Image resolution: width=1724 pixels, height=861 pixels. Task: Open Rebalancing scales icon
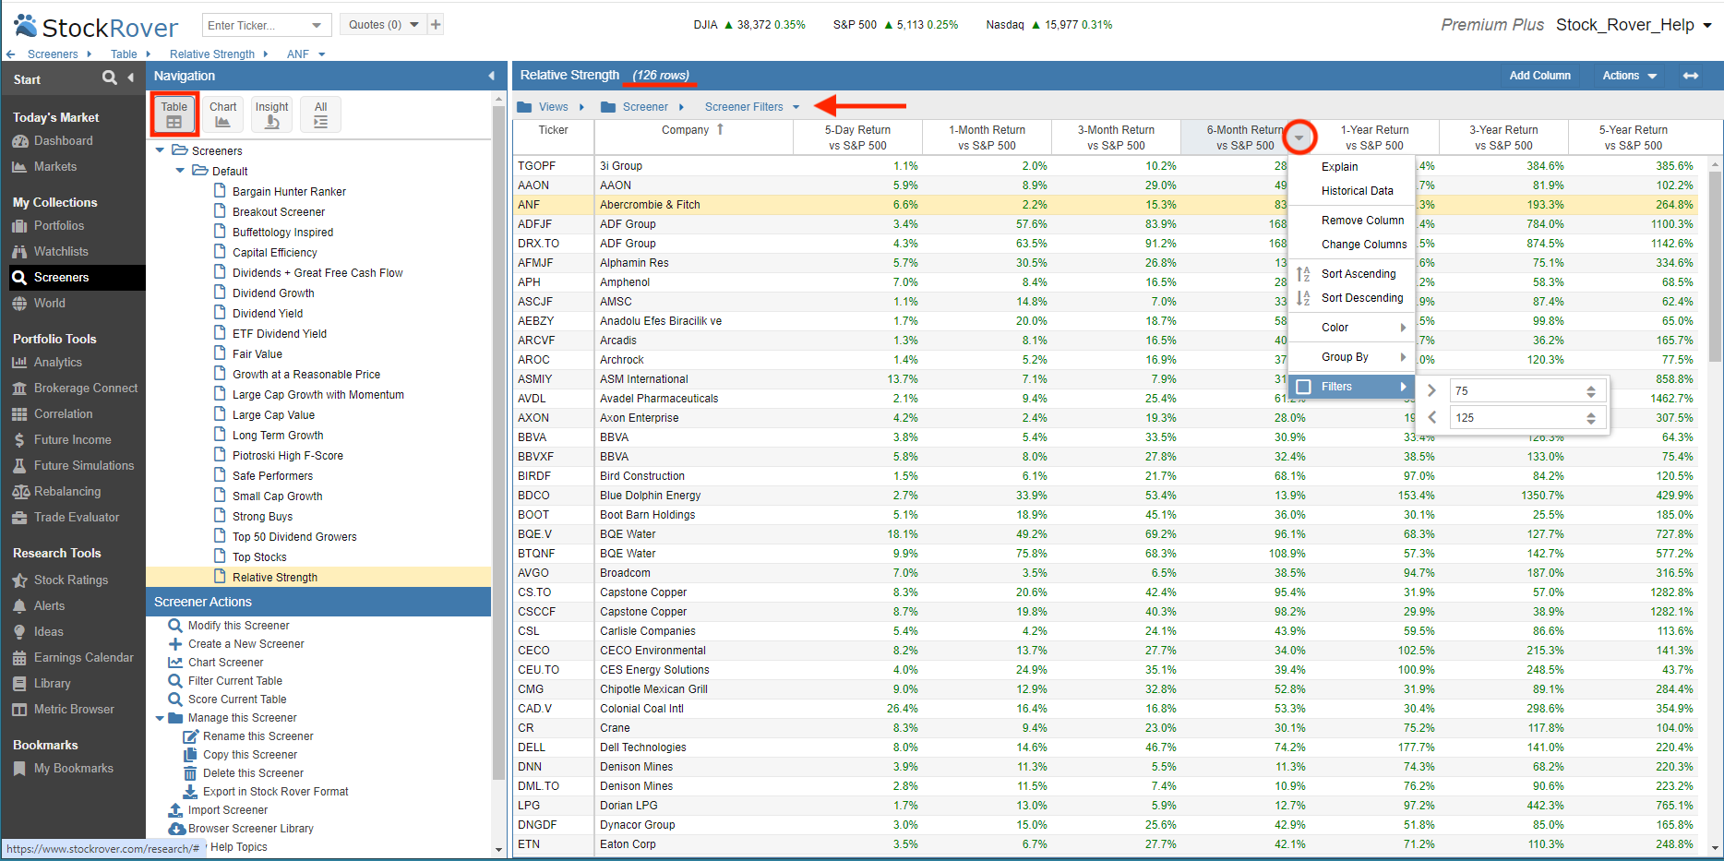pos(19,492)
